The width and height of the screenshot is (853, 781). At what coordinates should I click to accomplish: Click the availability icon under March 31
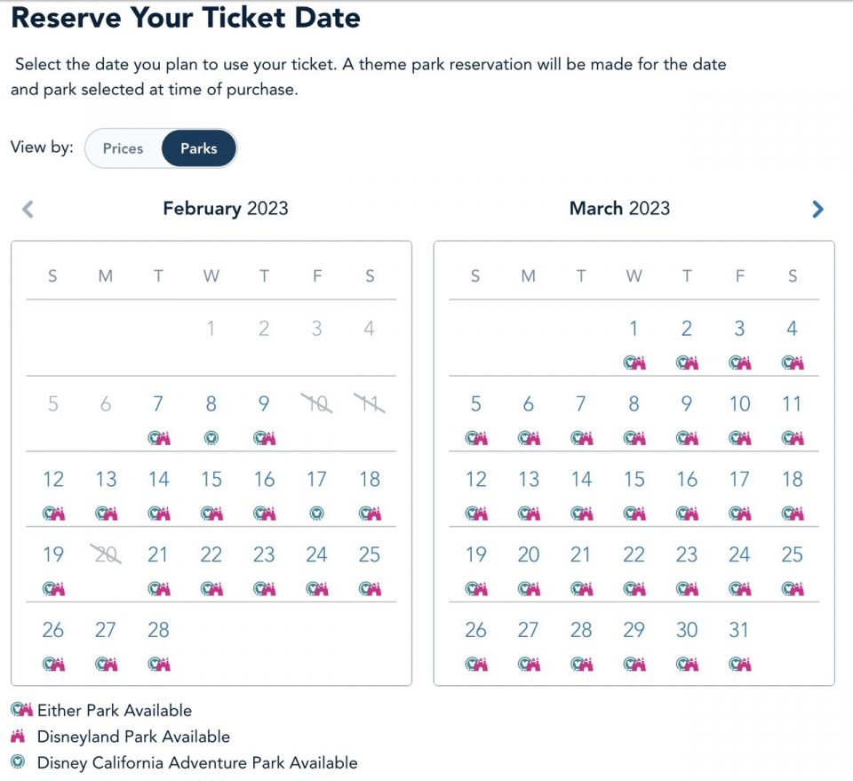[739, 664]
